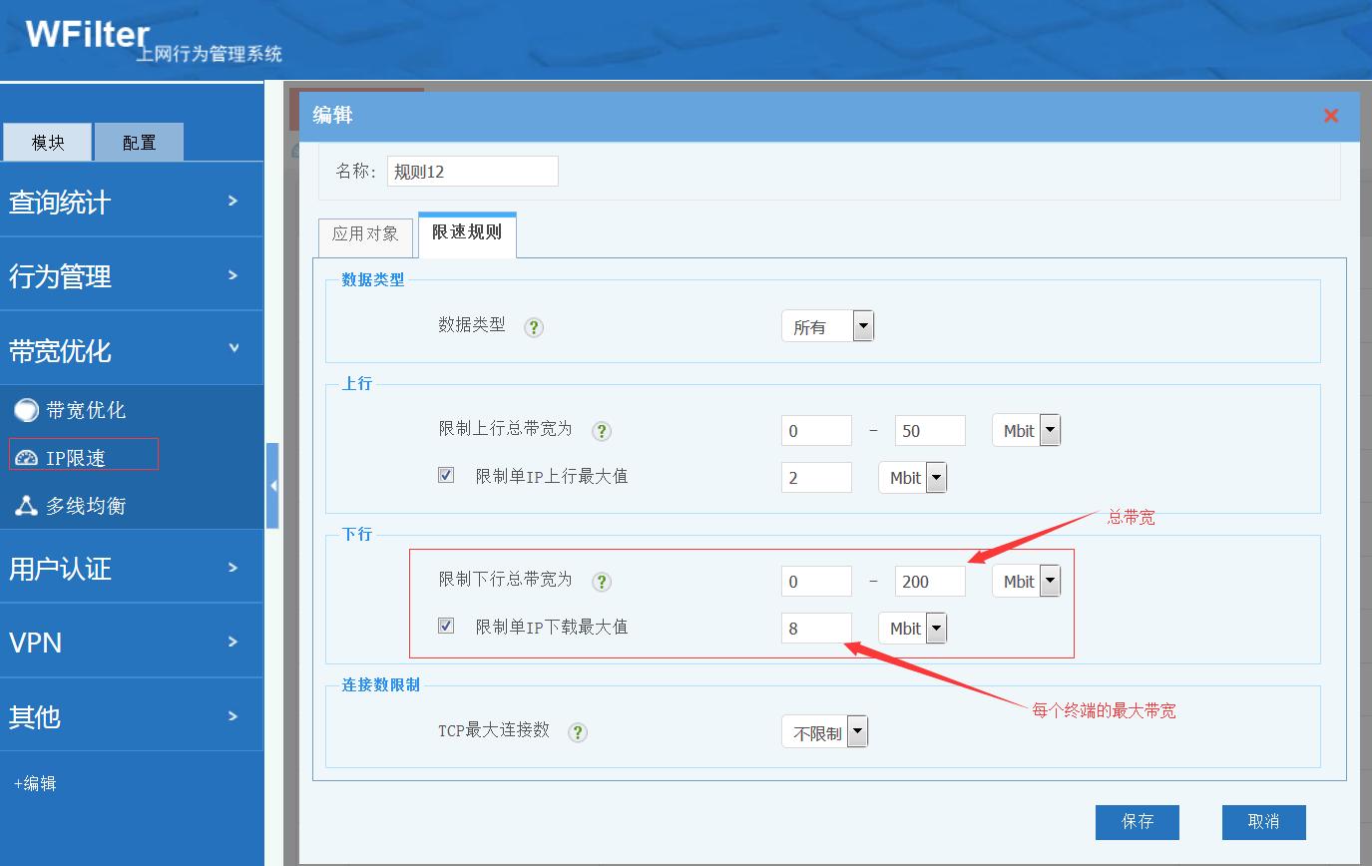This screenshot has width=1372, height=866.
Task: Open help for 限制上行总带宽为
Action: pyautogui.click(x=601, y=430)
